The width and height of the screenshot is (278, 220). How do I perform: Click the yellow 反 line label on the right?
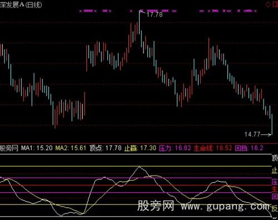275,208
